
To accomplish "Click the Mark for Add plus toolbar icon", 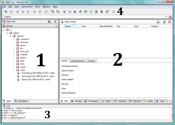I will (23, 11).
